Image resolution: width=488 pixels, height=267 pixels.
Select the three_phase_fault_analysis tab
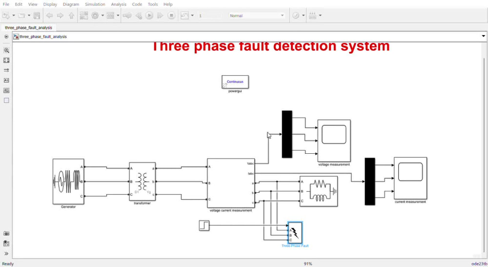pyautogui.click(x=29, y=28)
